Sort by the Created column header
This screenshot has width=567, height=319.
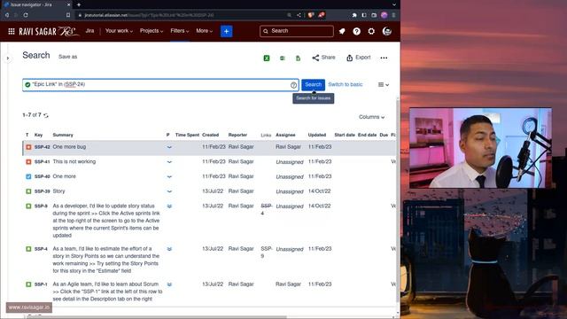click(211, 135)
